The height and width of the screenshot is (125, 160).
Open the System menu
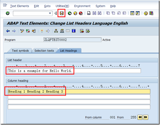pos(100,6)
